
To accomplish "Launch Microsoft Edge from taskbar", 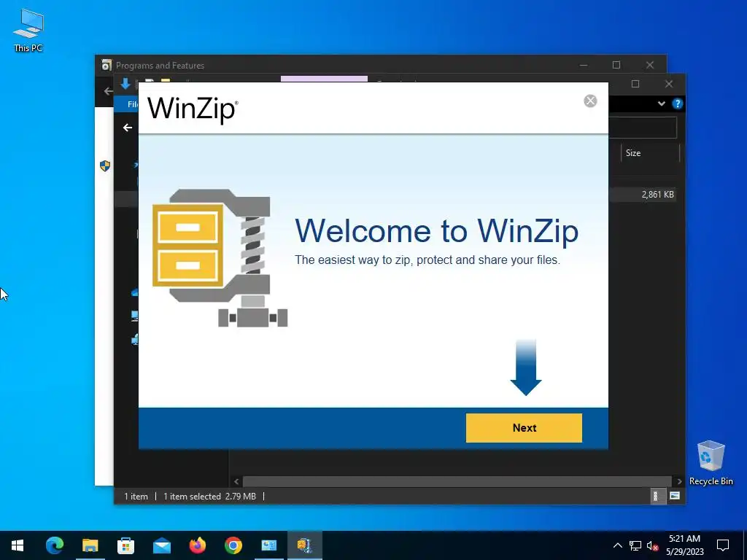I will pos(54,545).
